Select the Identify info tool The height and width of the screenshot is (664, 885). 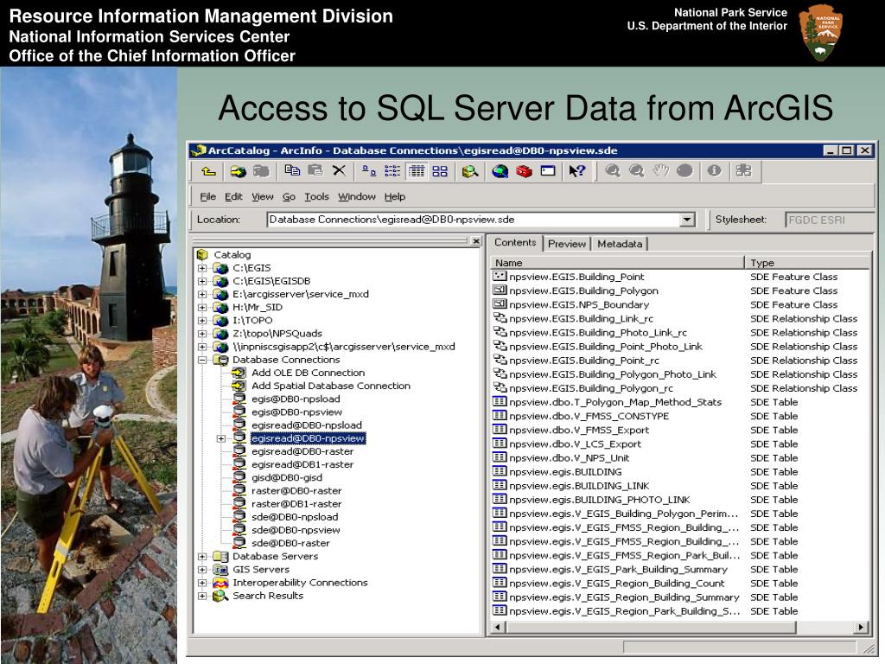tap(714, 171)
